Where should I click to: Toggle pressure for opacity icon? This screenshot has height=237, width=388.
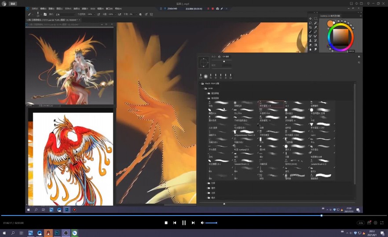[99, 14]
